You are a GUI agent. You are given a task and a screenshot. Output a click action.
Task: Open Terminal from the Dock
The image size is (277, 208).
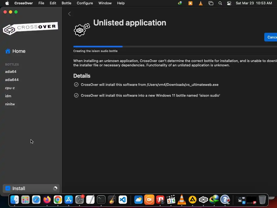(x=101, y=200)
